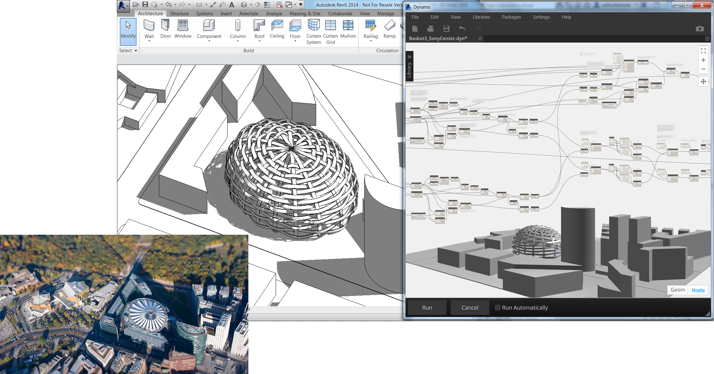Click the Thin Lines icon in Revit toolbar
This screenshot has width=714, height=374.
pyautogui.click(x=267, y=4)
